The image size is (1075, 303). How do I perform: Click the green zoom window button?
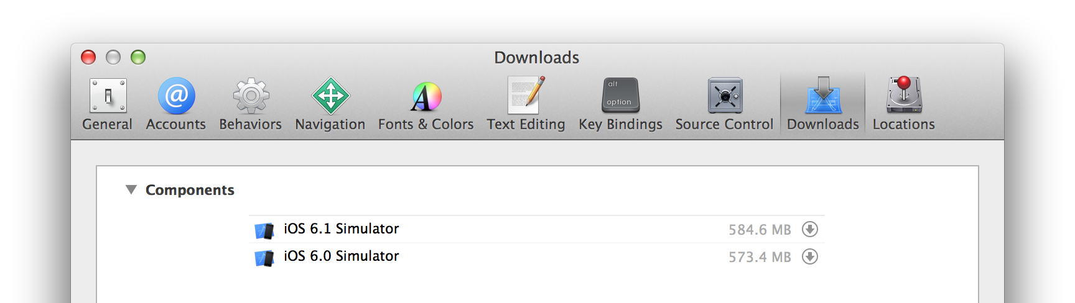[x=138, y=57]
